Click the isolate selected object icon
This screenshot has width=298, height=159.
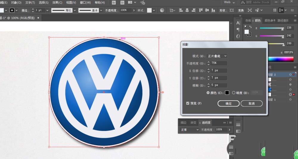point(250,10)
